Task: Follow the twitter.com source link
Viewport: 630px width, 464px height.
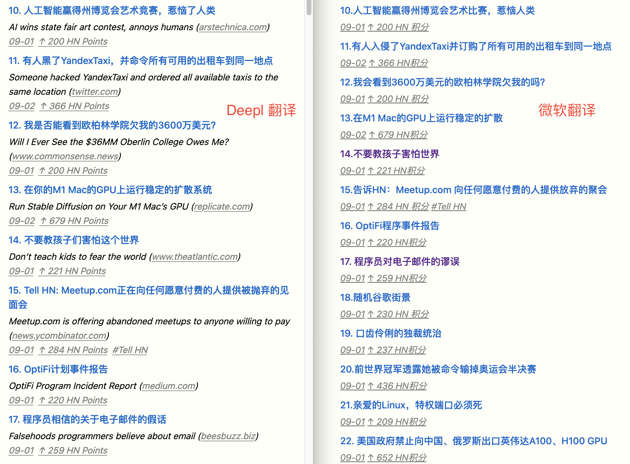Action: 95,92
